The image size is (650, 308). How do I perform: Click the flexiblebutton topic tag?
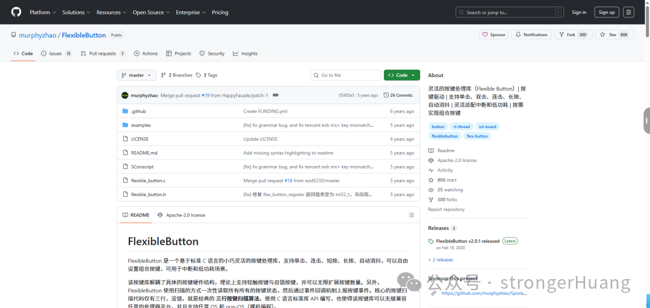click(x=445, y=136)
